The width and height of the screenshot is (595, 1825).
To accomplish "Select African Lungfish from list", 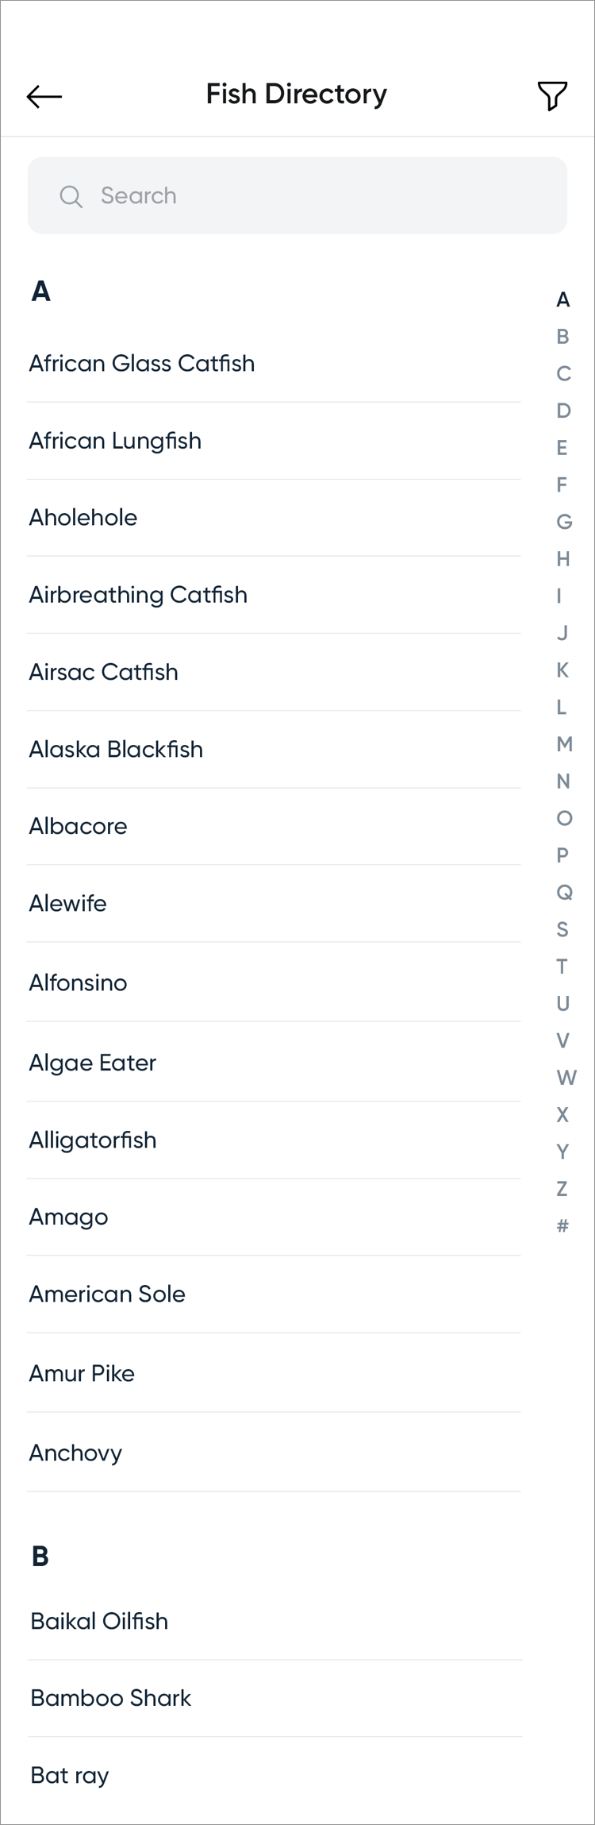I will (x=116, y=441).
